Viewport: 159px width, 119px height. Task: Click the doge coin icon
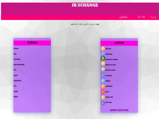103,97
